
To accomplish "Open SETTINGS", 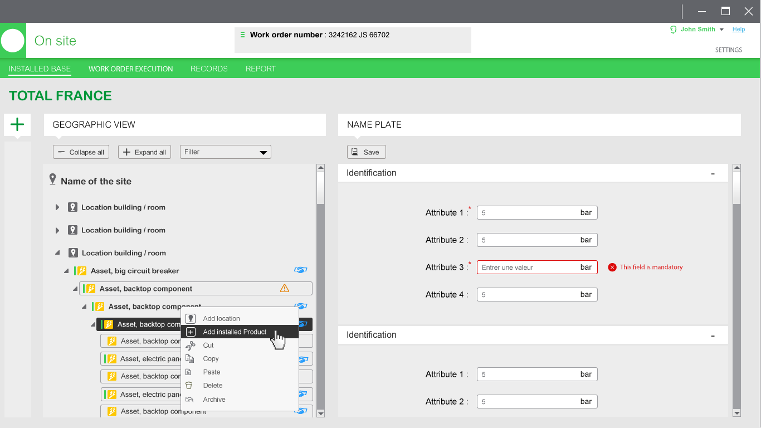I will 729,50.
